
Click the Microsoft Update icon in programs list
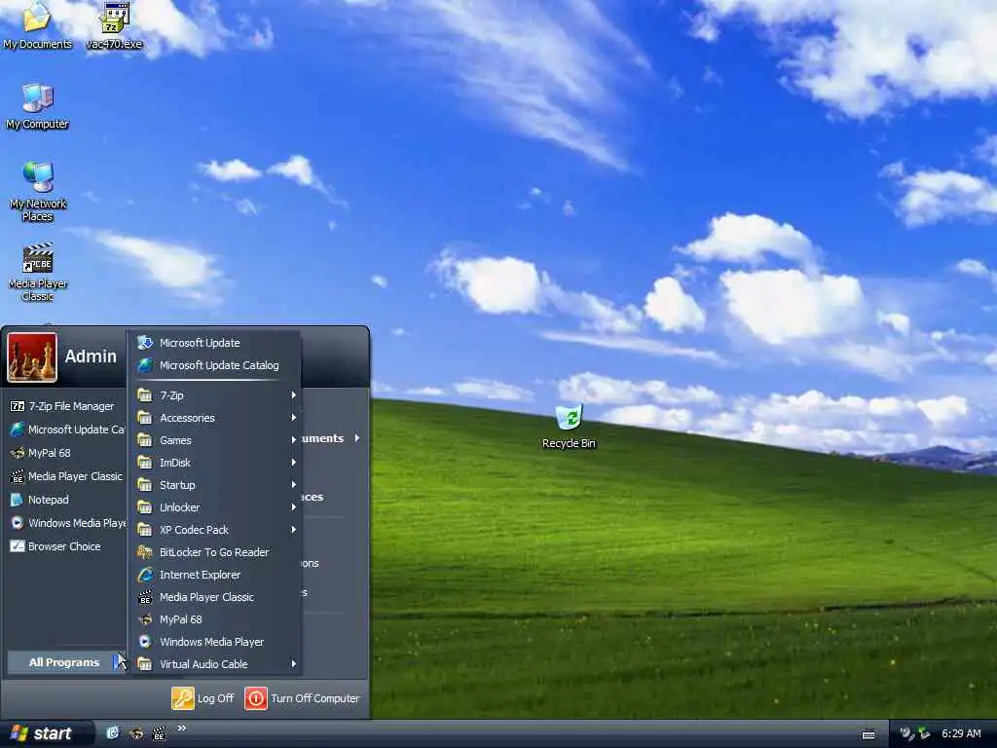[x=145, y=343]
